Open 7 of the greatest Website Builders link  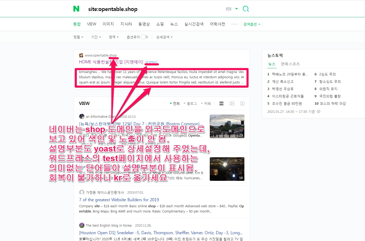[x=119, y=200]
